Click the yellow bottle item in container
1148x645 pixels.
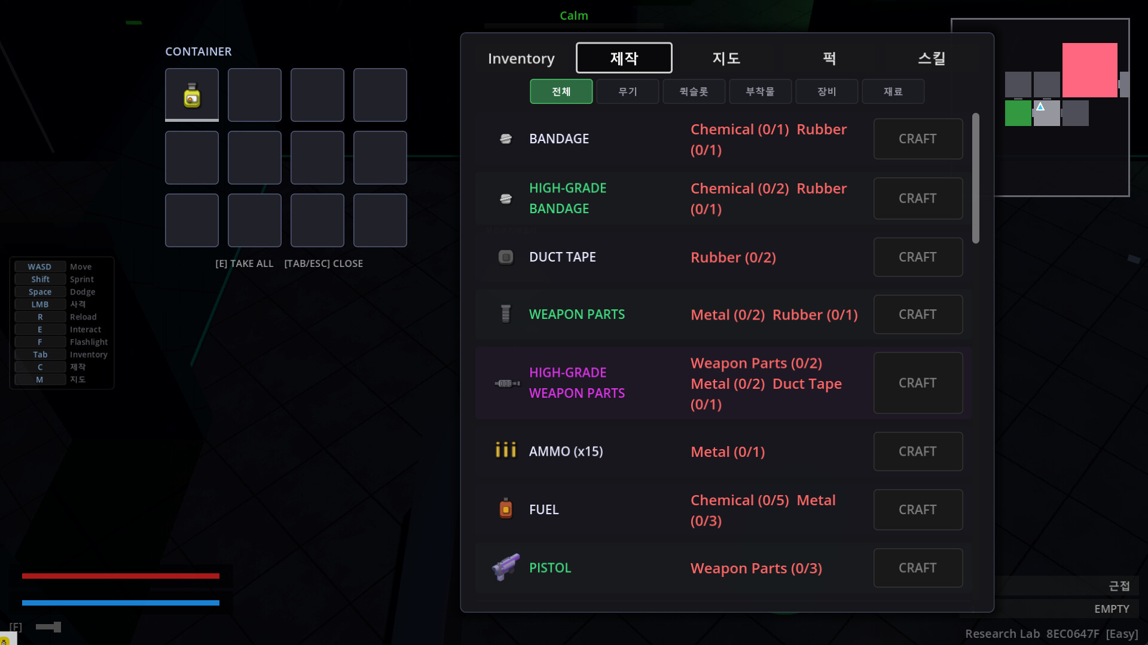[x=192, y=95]
